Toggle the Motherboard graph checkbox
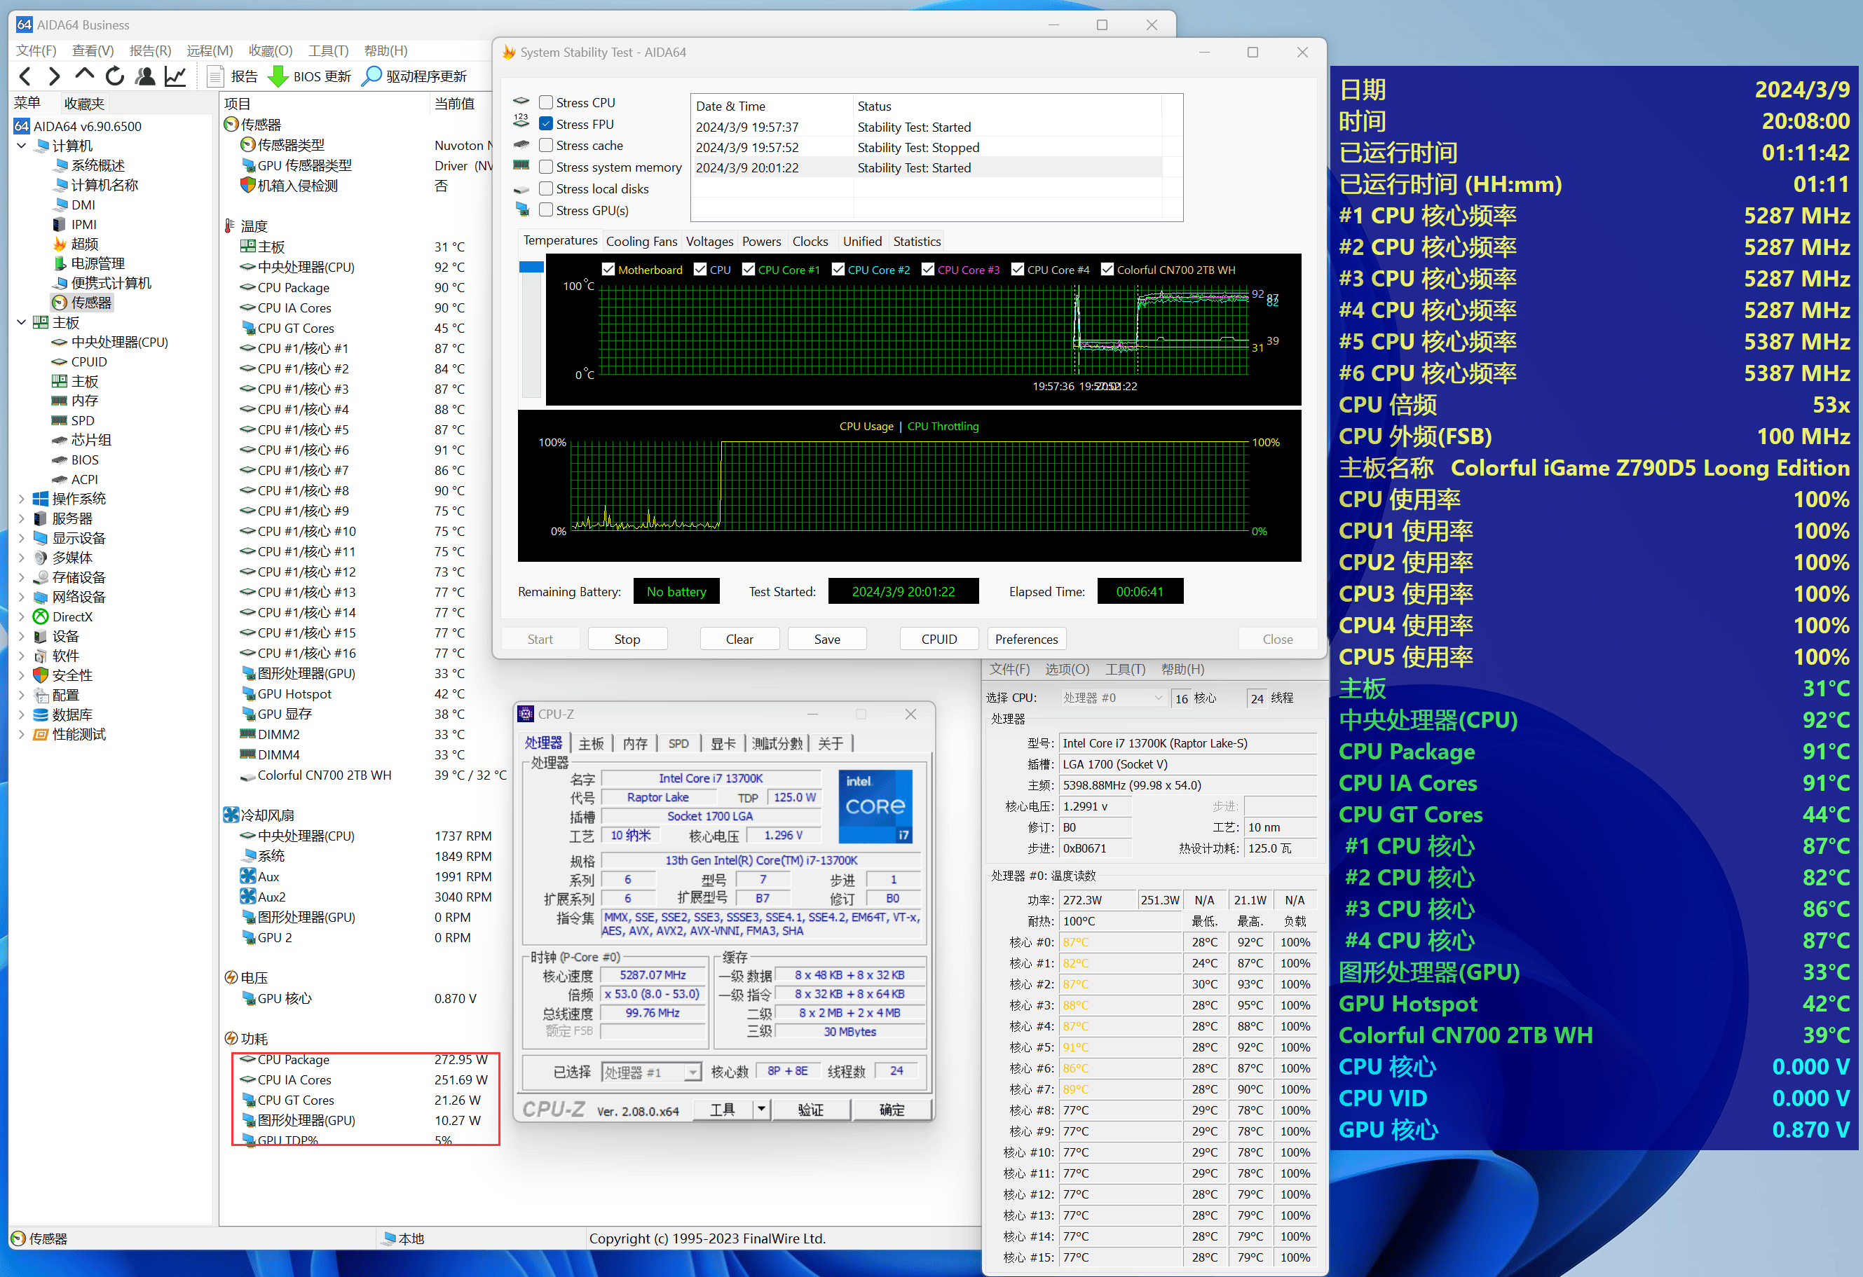This screenshot has width=1863, height=1277. 608,270
